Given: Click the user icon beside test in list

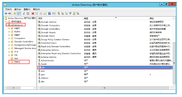Looking at the screenshot, I should [x=39, y=71].
